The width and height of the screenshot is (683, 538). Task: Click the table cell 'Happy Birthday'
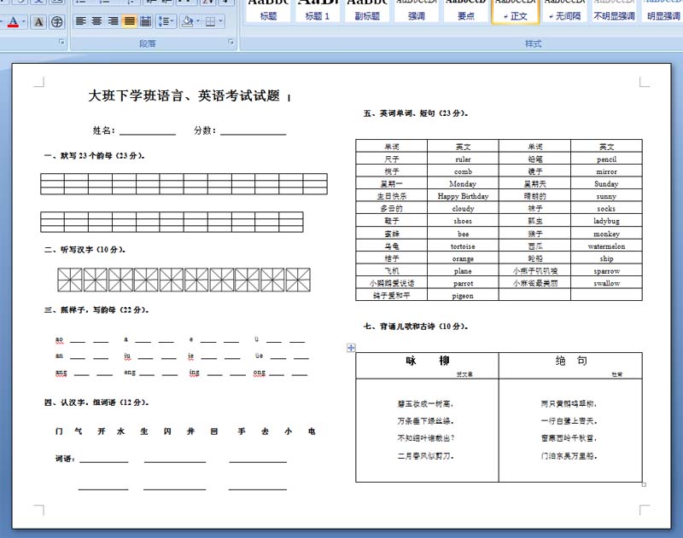click(463, 196)
